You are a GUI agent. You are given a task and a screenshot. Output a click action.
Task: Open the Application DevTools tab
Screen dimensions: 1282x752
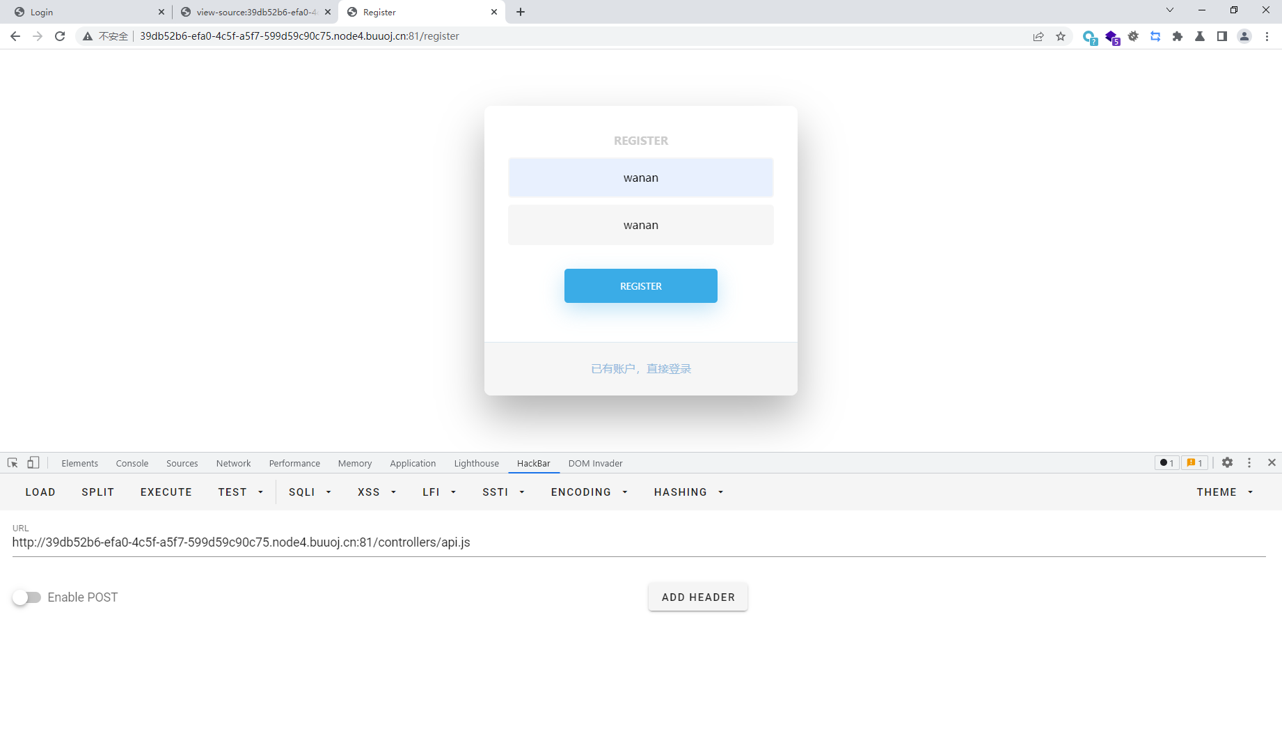[x=413, y=463]
